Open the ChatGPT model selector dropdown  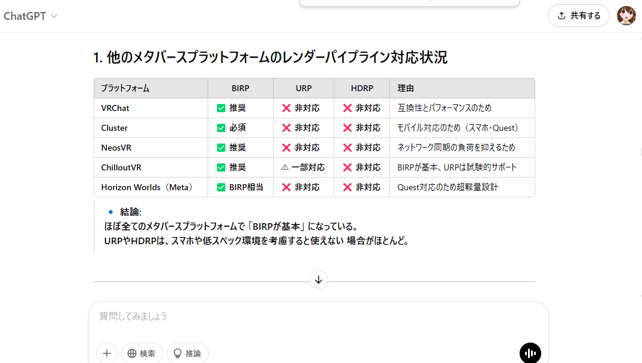(31, 16)
